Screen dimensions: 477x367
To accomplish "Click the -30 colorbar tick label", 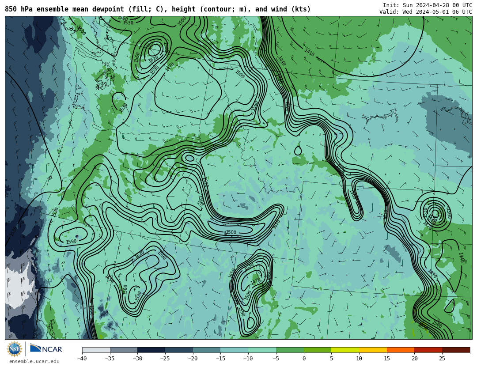I will [137, 359].
